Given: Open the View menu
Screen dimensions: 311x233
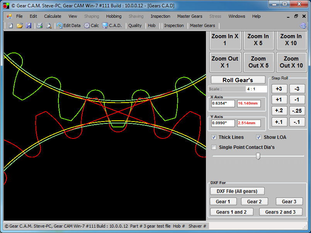Looking at the screenshot, I should pos(73,16).
